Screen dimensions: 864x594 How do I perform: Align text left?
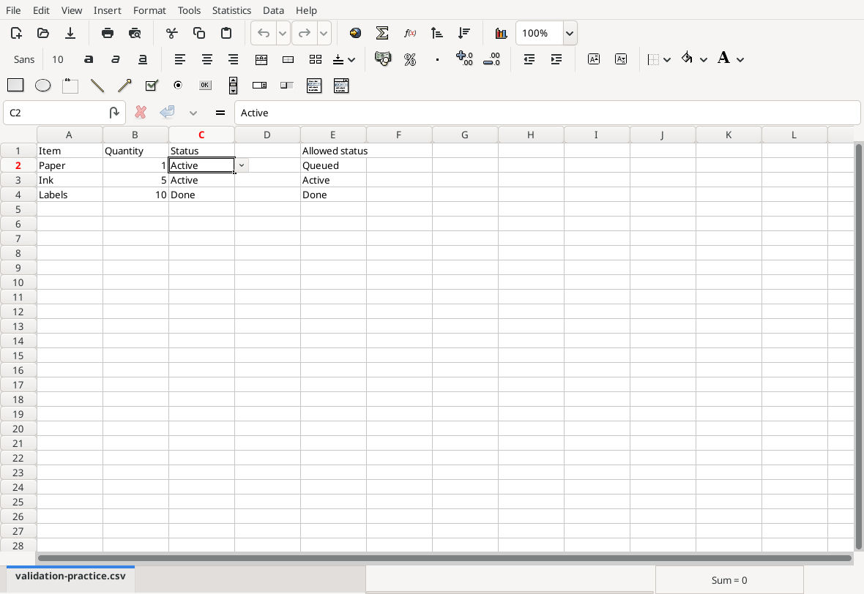tap(179, 59)
